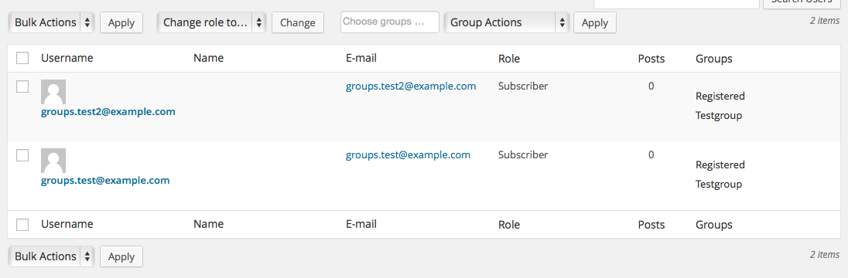Screen dimensions: 848x278
Task: Click bottom '2 items' count
Action: [825, 255]
